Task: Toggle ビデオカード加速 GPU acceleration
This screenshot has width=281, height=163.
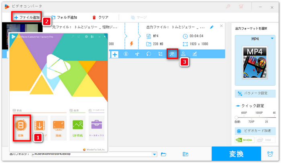Action: tap(256, 131)
